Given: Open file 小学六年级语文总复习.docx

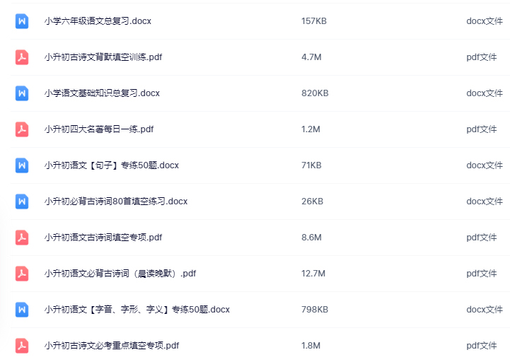Looking at the screenshot, I should [x=98, y=21].
